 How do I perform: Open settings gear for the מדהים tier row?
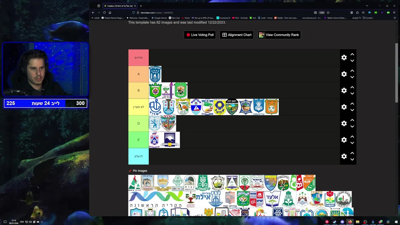(344, 57)
